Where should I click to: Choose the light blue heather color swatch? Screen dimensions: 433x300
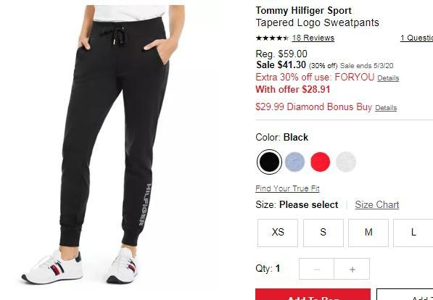click(294, 162)
